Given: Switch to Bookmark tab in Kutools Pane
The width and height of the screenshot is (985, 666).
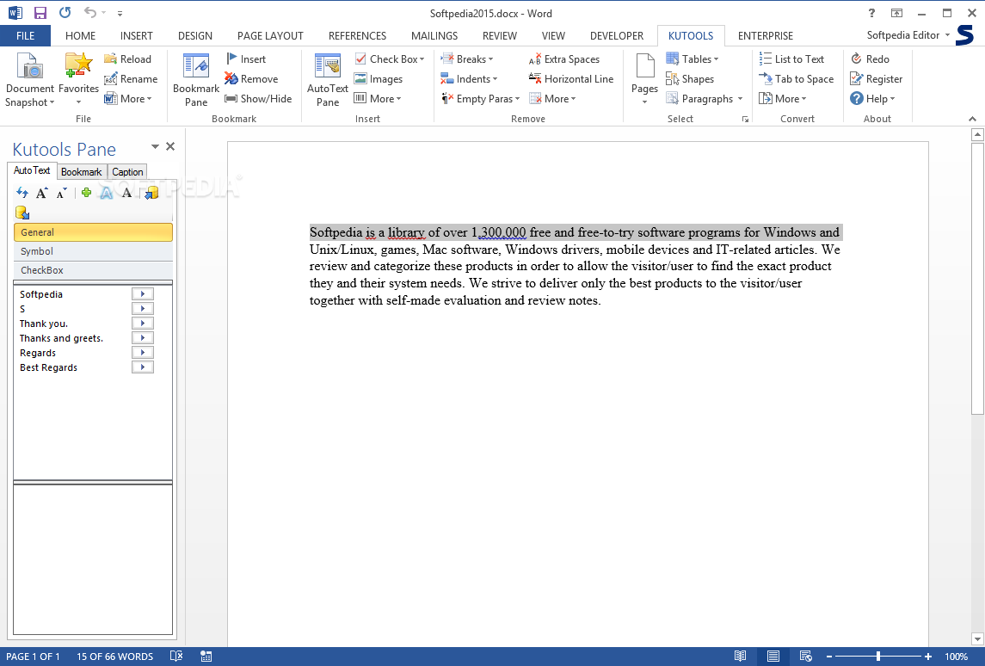Looking at the screenshot, I should point(81,171).
